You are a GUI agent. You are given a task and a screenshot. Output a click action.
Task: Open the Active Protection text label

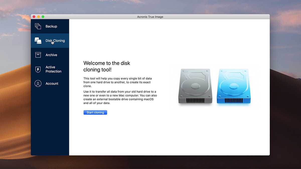[53, 69]
